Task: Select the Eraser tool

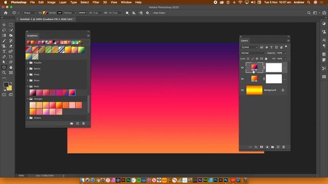Action: (11, 46)
